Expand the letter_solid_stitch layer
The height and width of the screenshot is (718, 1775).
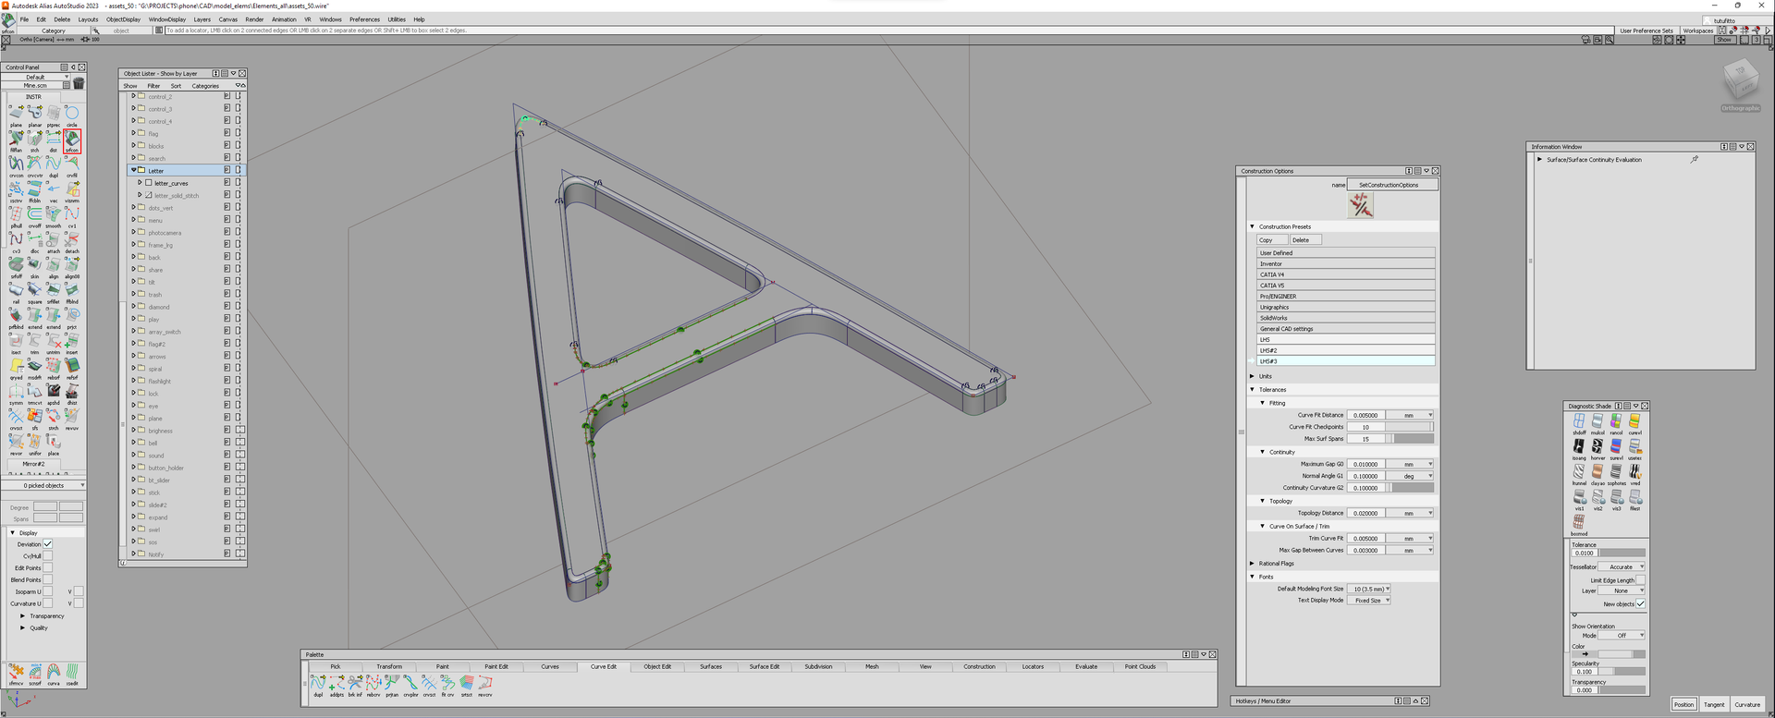[x=140, y=195]
